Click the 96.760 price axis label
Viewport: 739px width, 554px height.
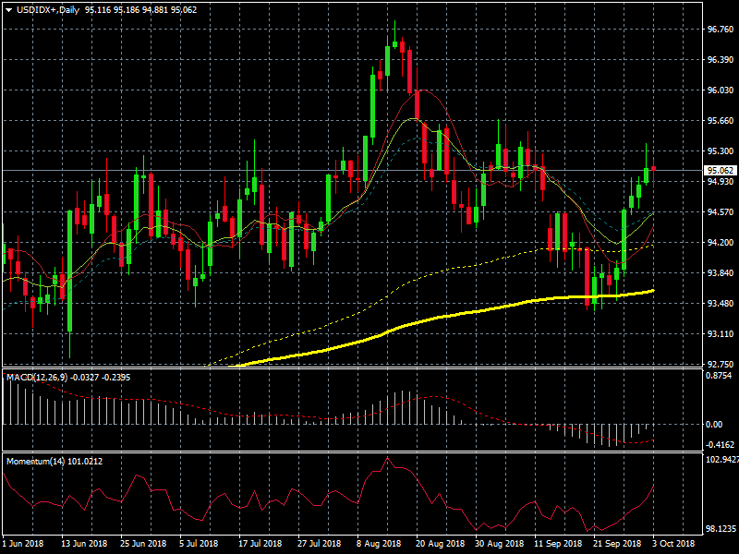tap(719, 29)
